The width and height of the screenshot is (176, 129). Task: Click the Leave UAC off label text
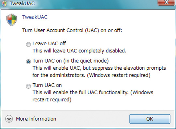tap(49, 44)
